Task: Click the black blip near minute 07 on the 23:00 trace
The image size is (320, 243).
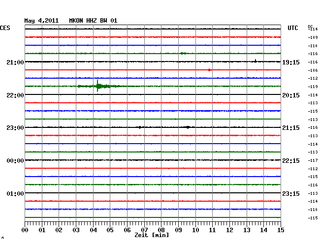Action: pyautogui.click(x=140, y=127)
